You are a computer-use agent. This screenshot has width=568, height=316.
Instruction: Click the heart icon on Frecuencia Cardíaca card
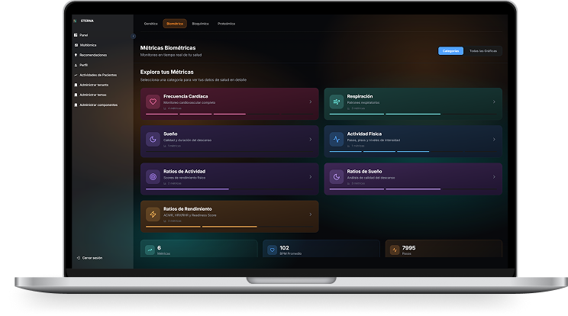[x=153, y=102]
